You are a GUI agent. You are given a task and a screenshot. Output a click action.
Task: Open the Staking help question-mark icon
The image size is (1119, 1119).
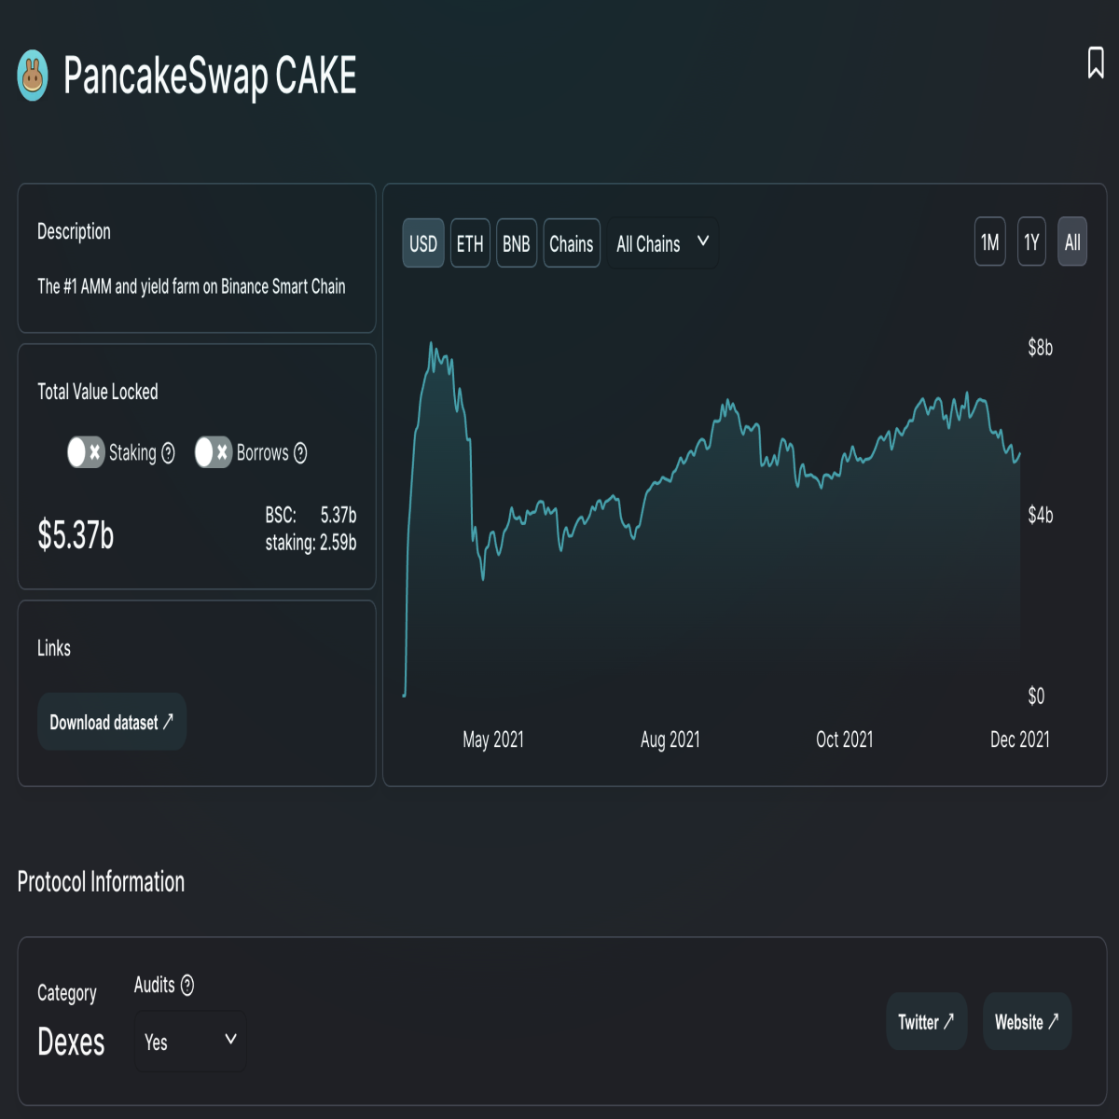(x=168, y=453)
